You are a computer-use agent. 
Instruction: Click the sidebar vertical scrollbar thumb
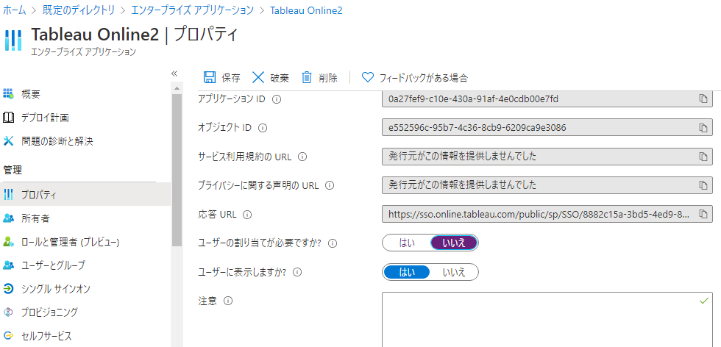(177, 170)
